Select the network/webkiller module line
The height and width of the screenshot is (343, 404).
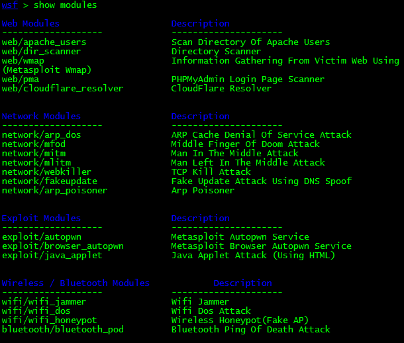pyautogui.click(x=46, y=172)
